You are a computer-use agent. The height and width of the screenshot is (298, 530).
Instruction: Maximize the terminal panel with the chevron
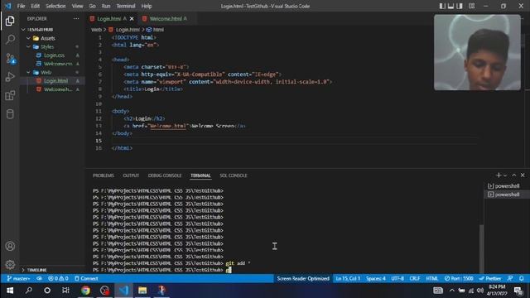514,175
